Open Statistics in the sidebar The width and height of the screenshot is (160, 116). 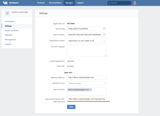point(9,35)
